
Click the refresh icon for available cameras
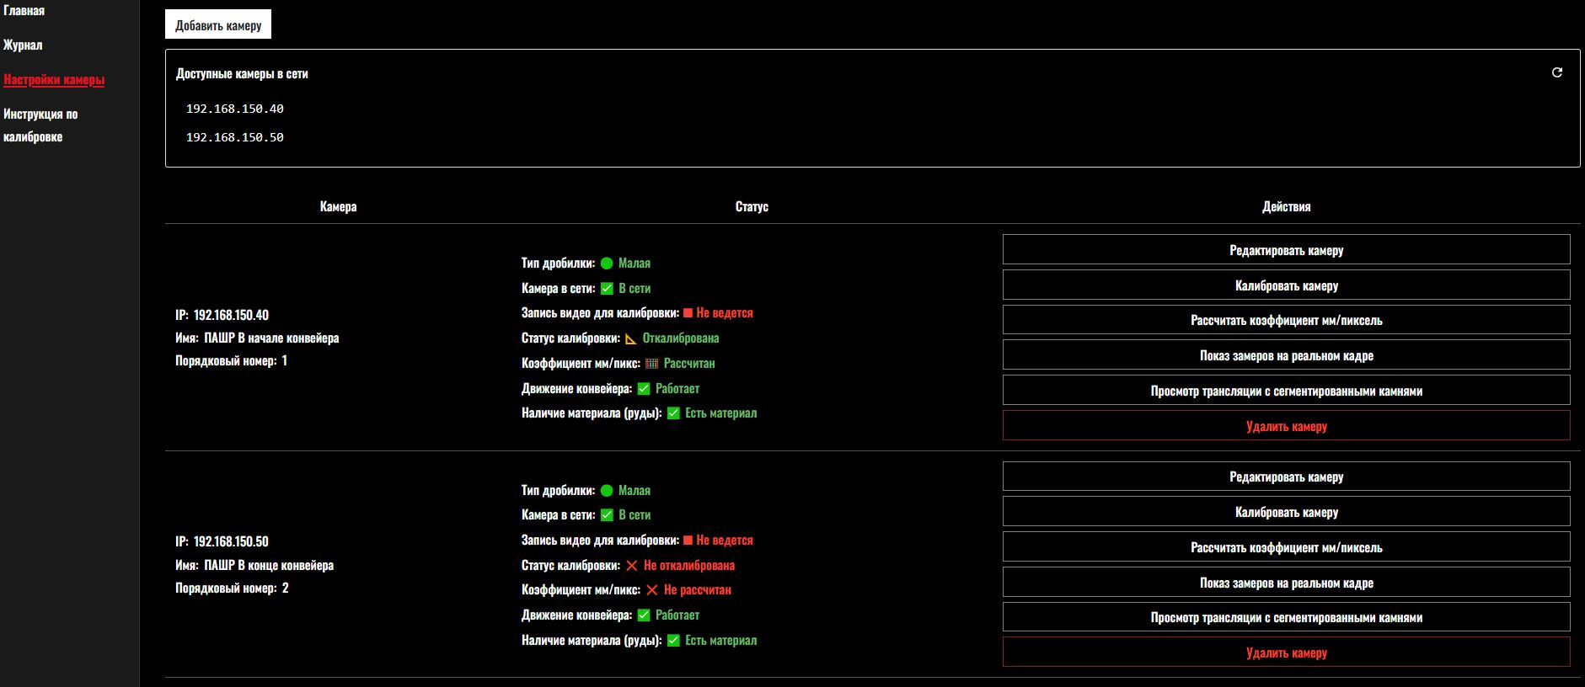(x=1556, y=73)
